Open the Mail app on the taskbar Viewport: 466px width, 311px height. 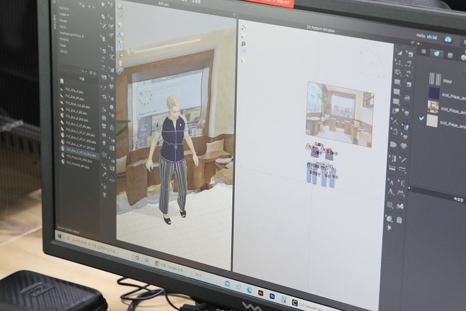(x=227, y=284)
